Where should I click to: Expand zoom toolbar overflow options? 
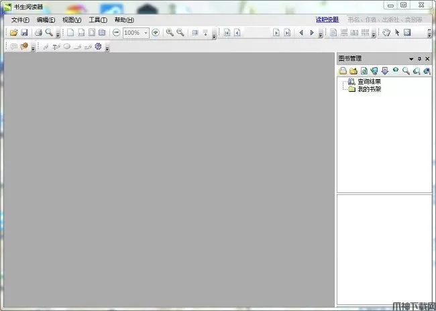(214, 35)
